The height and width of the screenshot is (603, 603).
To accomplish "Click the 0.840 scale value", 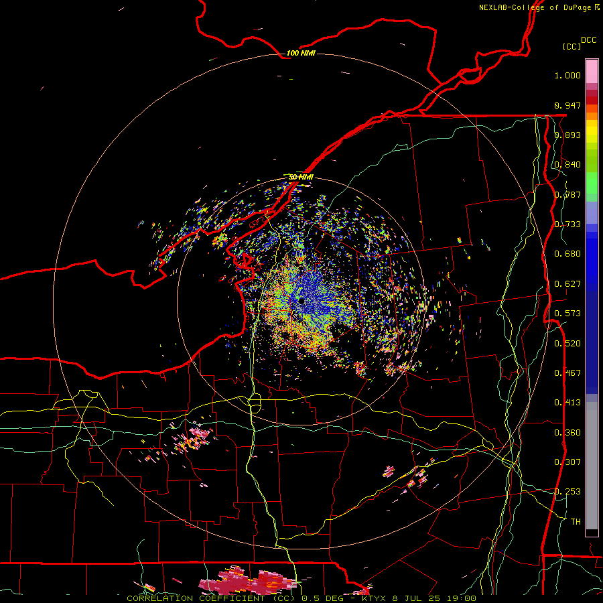I will [x=567, y=165].
